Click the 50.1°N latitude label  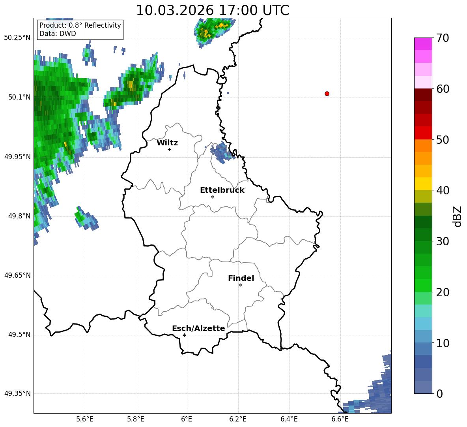click(19, 97)
